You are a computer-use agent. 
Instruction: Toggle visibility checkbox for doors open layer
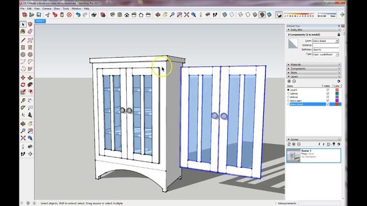point(327,101)
